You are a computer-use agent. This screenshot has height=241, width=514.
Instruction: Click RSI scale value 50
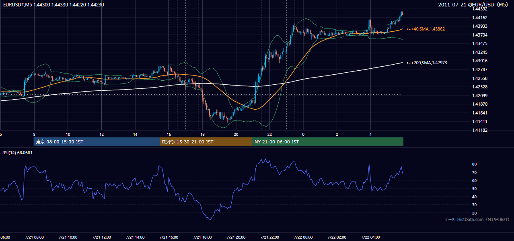click(474, 189)
